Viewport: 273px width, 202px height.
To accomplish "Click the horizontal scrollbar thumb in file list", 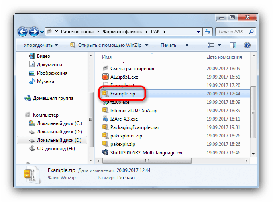I will click(147, 160).
